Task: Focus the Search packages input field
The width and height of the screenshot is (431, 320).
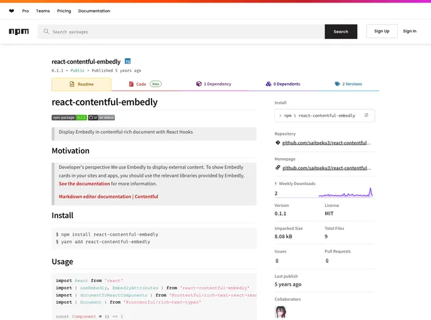Action: 181,31
